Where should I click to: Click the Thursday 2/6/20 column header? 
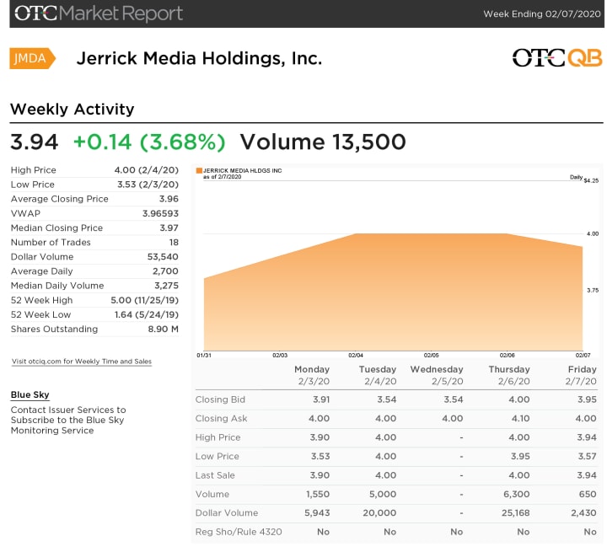pos(509,375)
